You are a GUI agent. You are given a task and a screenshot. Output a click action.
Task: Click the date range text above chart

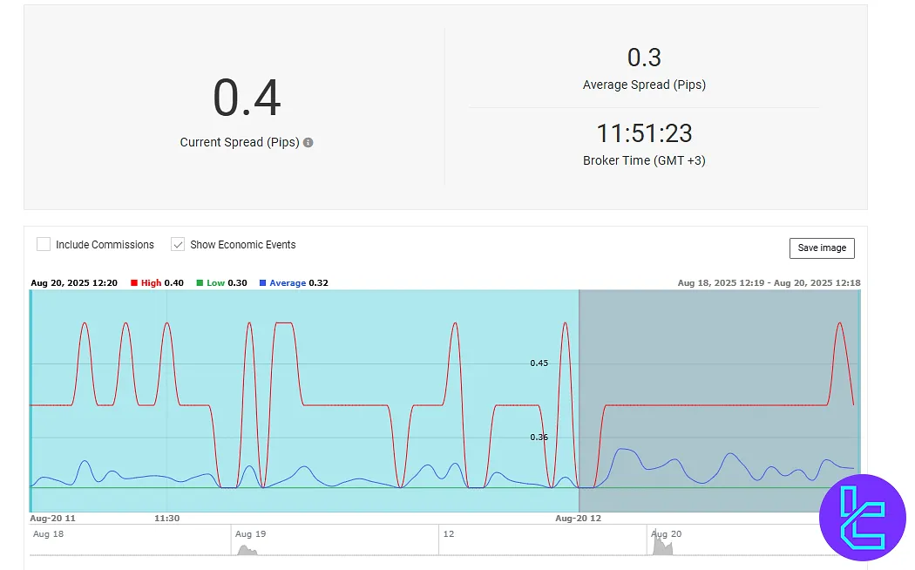(x=769, y=283)
